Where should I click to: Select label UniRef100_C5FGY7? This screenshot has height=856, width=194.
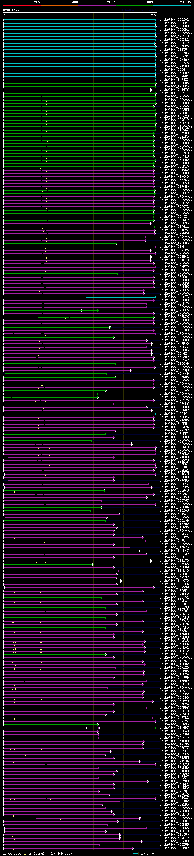(x=174, y=748)
